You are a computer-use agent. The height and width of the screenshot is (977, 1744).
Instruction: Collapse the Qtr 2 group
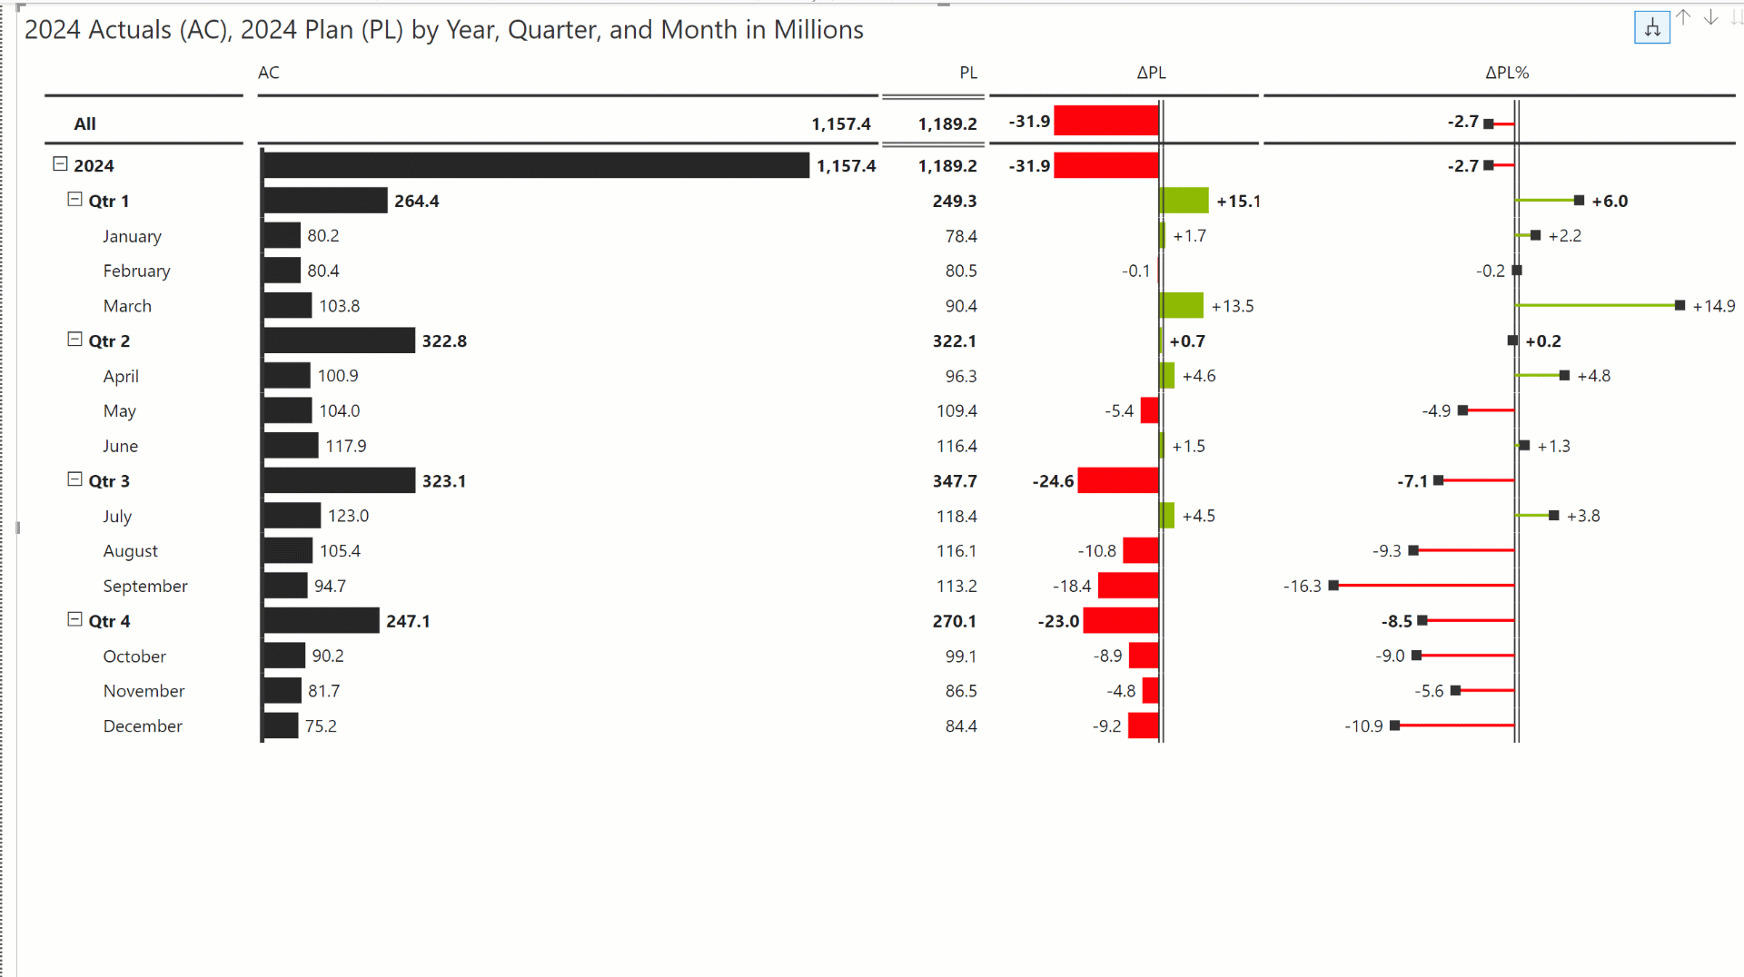click(74, 340)
